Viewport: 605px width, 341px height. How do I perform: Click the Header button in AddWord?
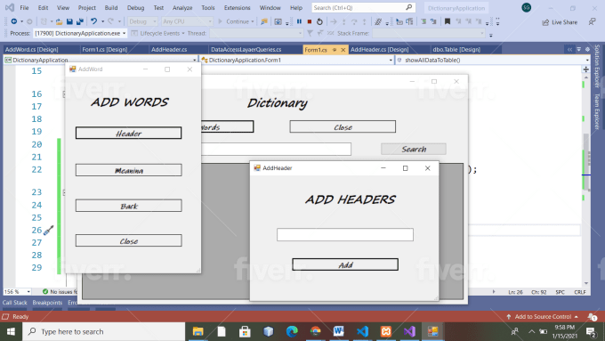click(128, 134)
